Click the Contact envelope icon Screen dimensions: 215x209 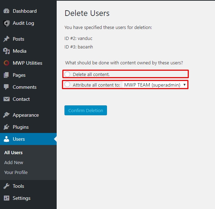[x=6, y=99]
